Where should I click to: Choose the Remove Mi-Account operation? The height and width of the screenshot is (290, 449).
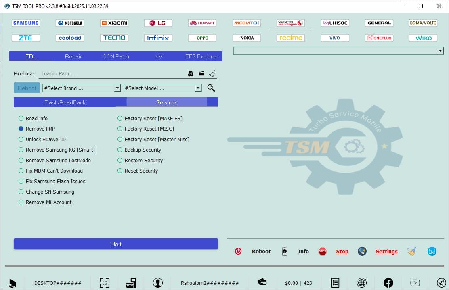[x=21, y=202]
